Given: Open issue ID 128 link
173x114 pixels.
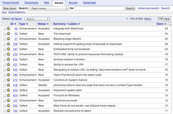Looking at the screenshot, I should point(15,85).
